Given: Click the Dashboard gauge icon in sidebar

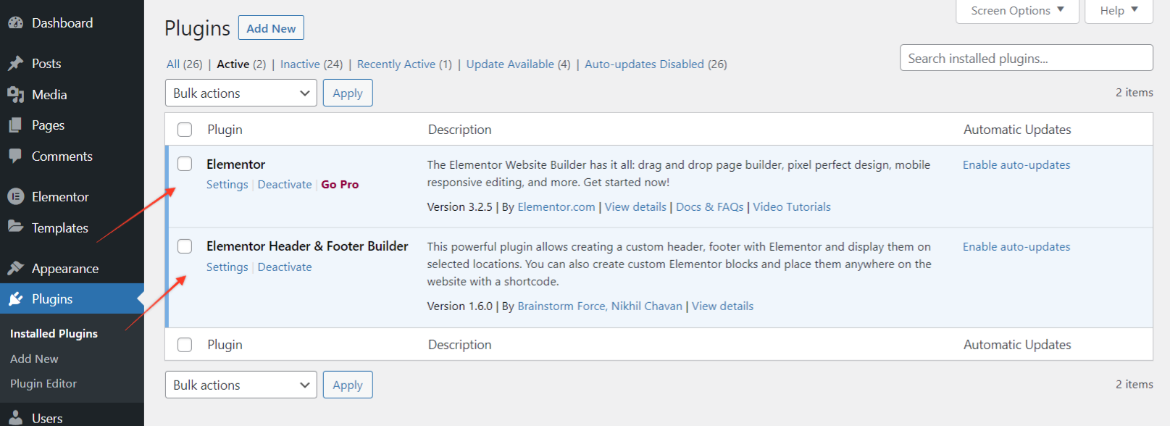Looking at the screenshot, I should [x=15, y=23].
